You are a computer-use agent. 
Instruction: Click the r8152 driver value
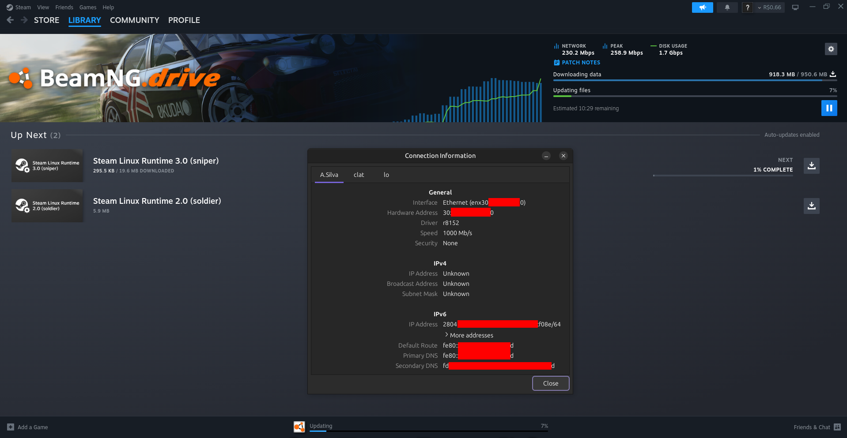(x=451, y=223)
